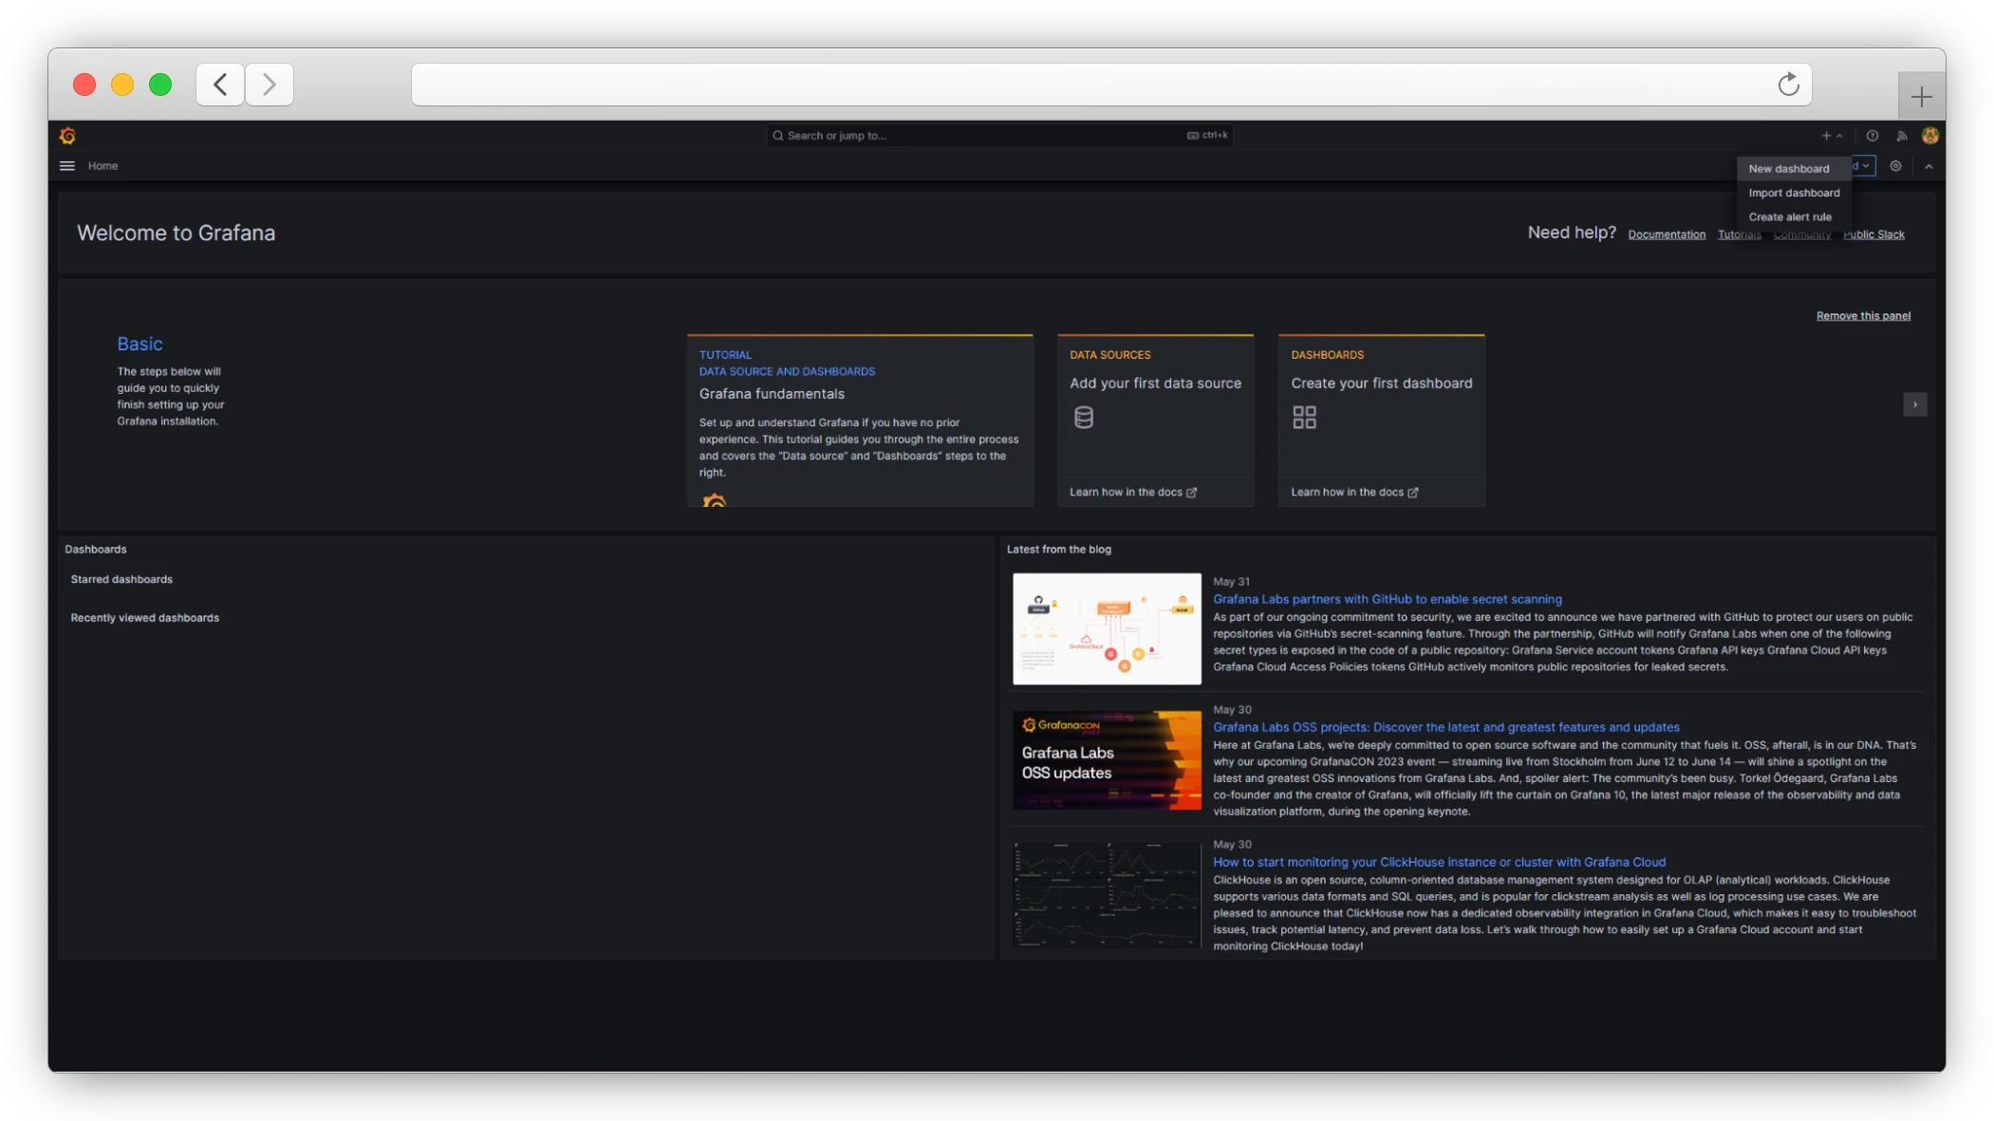Image resolution: width=1994 pixels, height=1121 pixels.
Task: Open the user profile avatar
Action: point(1930,135)
